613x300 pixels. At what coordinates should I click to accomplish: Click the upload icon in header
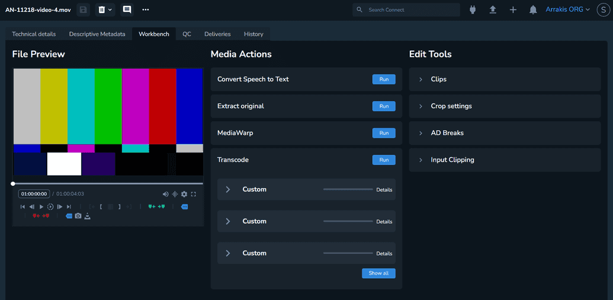click(493, 10)
